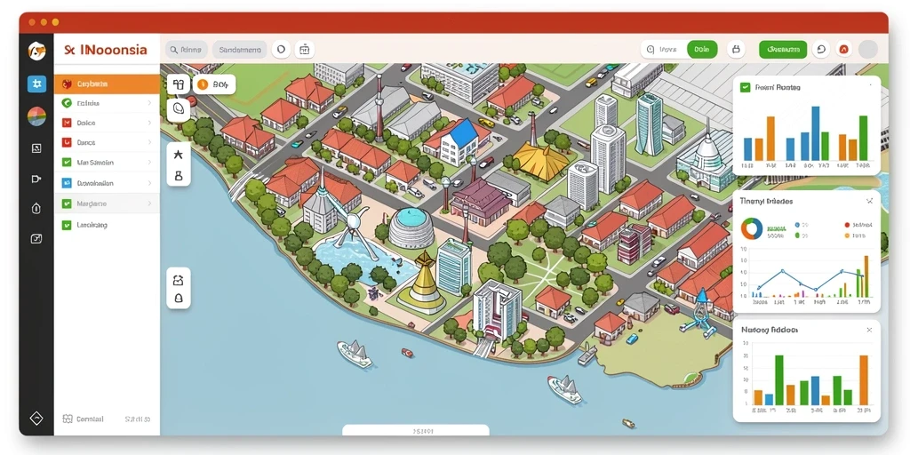Click the donut chart in Tinanyl panel

752,228
